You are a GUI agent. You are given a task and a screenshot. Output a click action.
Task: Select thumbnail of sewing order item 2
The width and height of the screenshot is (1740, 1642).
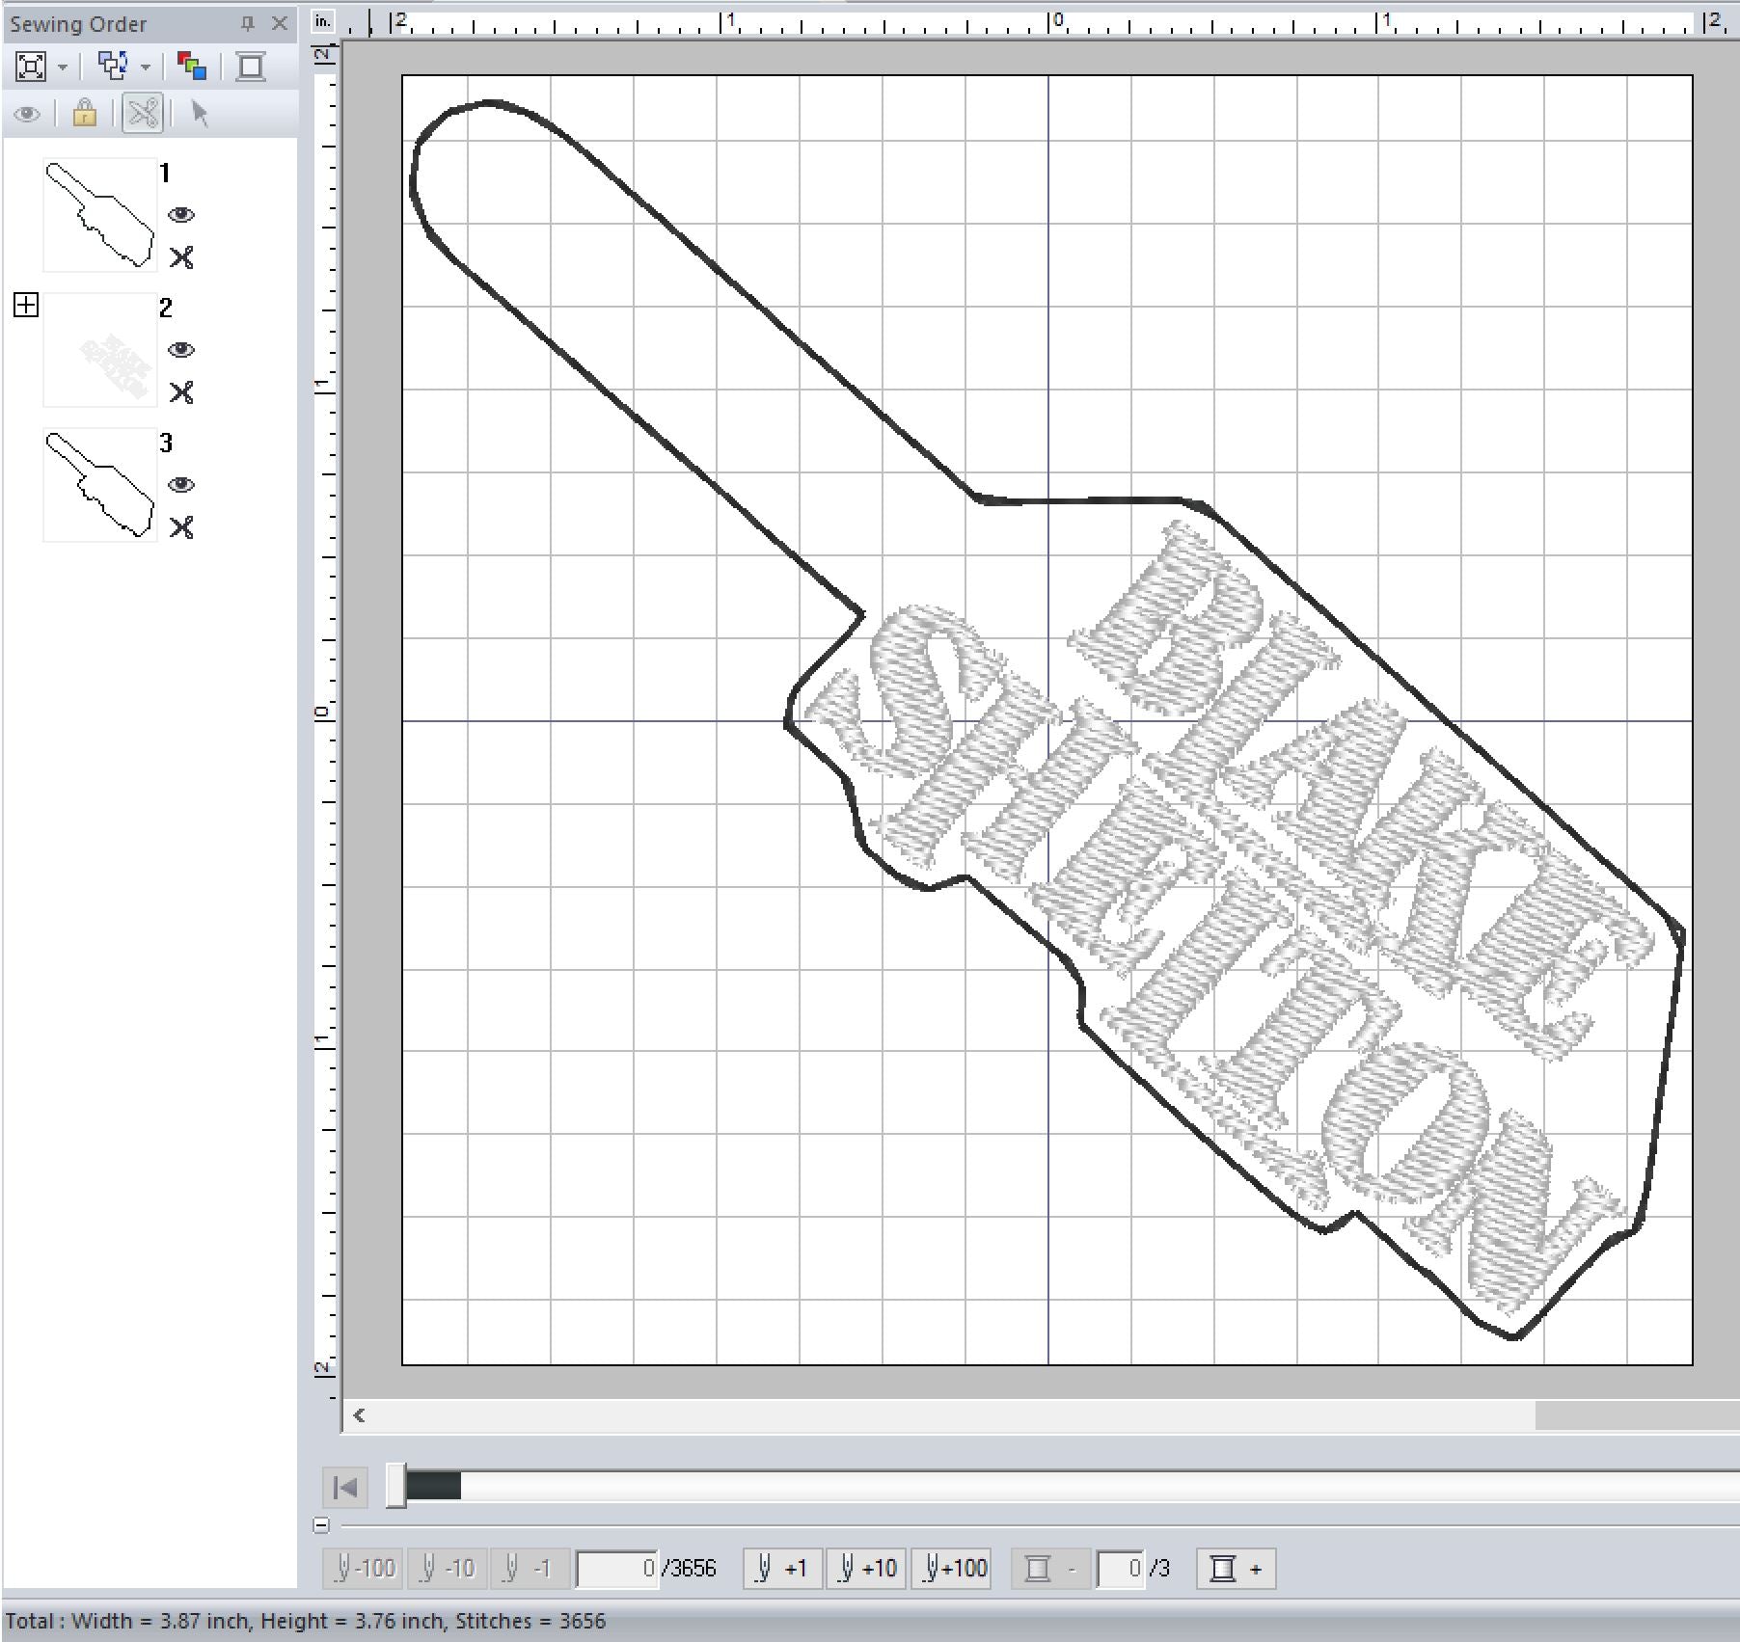(100, 350)
